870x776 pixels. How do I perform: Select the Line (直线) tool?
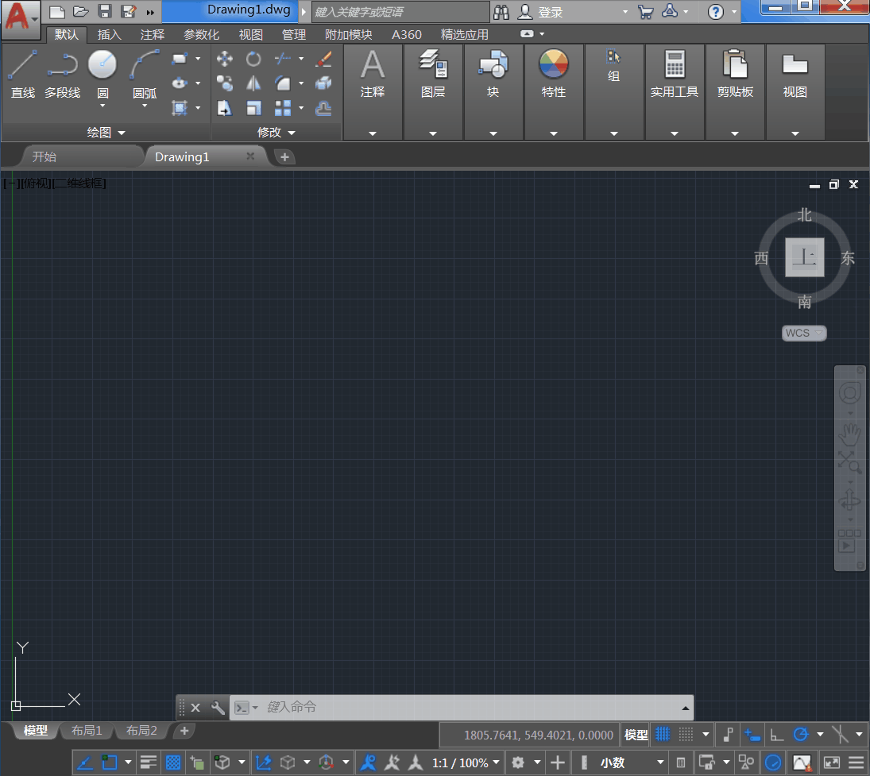pyautogui.click(x=22, y=73)
